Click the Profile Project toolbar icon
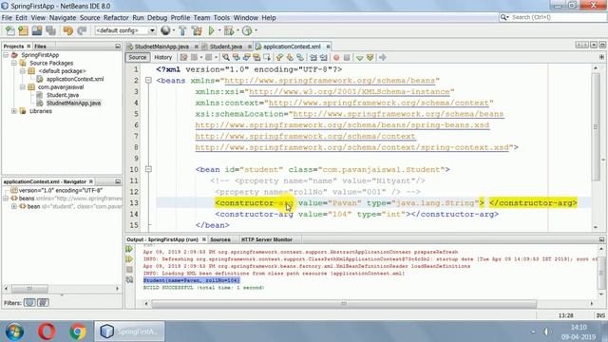 point(247,30)
